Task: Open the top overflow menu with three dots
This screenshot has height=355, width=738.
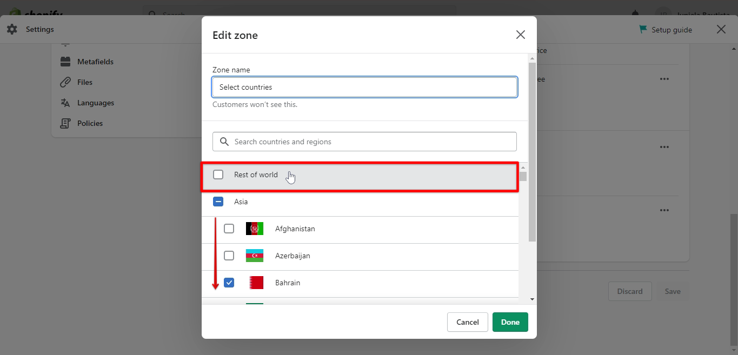Action: [664, 79]
